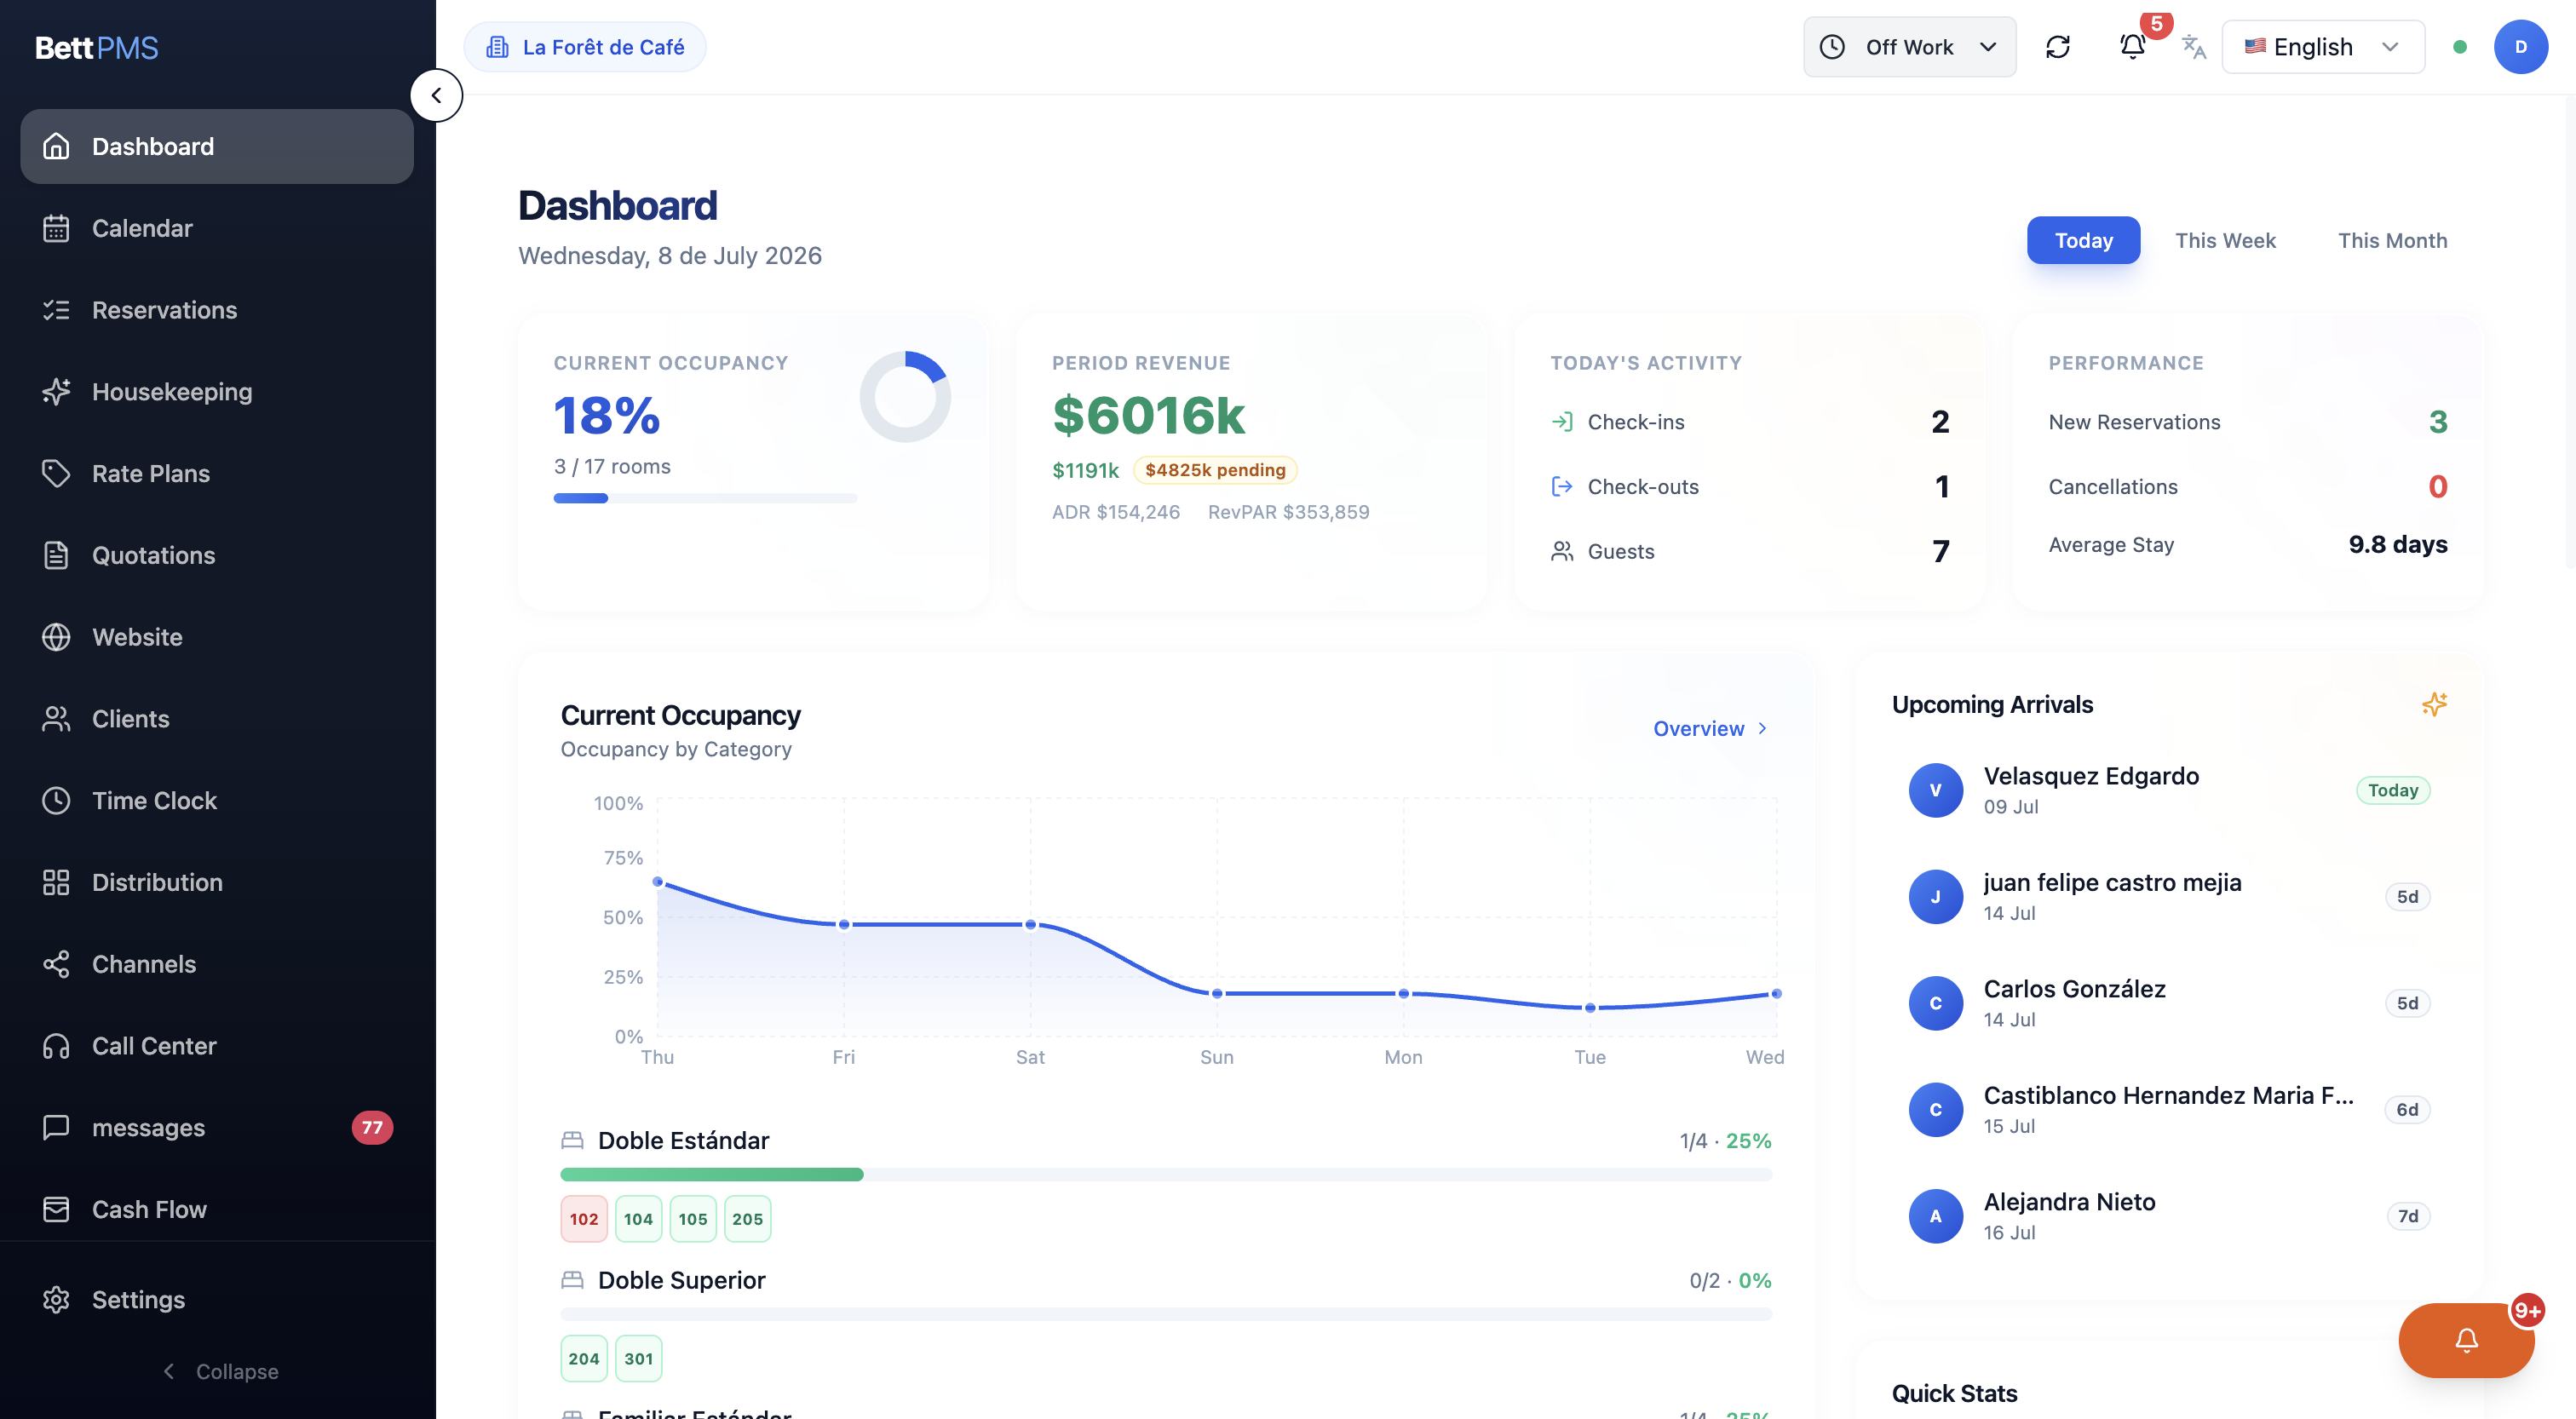Screen dimensions: 2576x1419
Task: Click the Distribution grid icon
Action: click(x=56, y=882)
